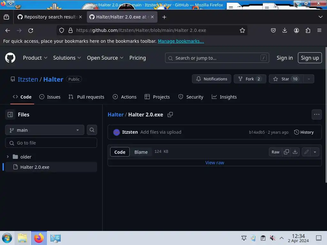Open the Security tab
Image resolution: width=327 pixels, height=245 pixels.
tap(191, 97)
